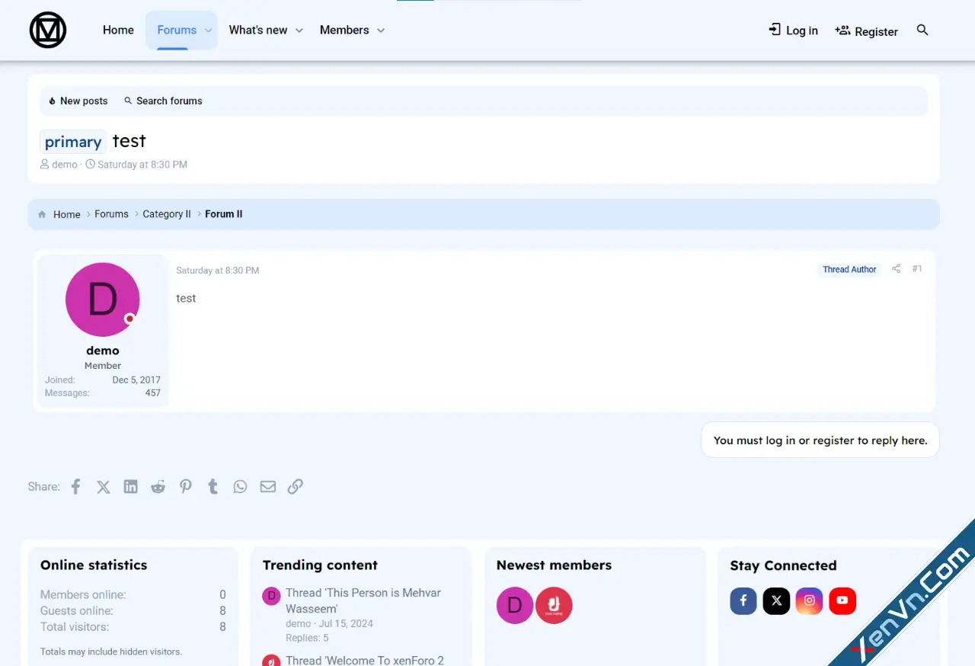The image size is (975, 666).
Task: Open thread 'This Person is Mehvar Wasseem'
Action: [x=363, y=600]
